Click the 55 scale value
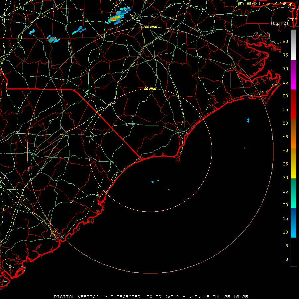299x299 pixels. (285, 109)
